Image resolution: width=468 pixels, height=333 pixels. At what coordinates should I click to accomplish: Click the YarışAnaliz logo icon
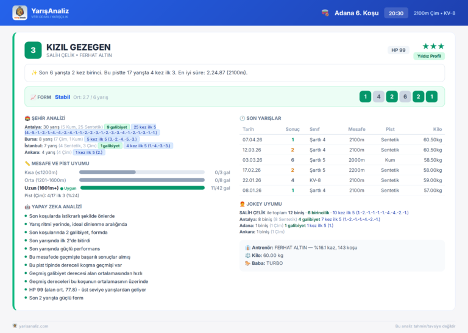click(x=19, y=13)
